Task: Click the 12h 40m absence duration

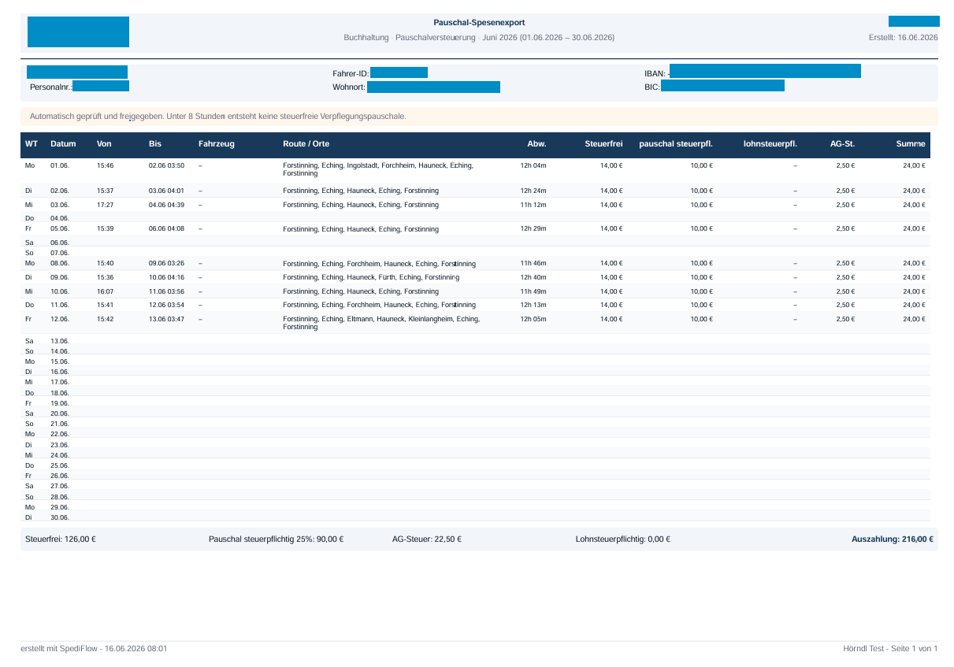Action: coord(533,277)
